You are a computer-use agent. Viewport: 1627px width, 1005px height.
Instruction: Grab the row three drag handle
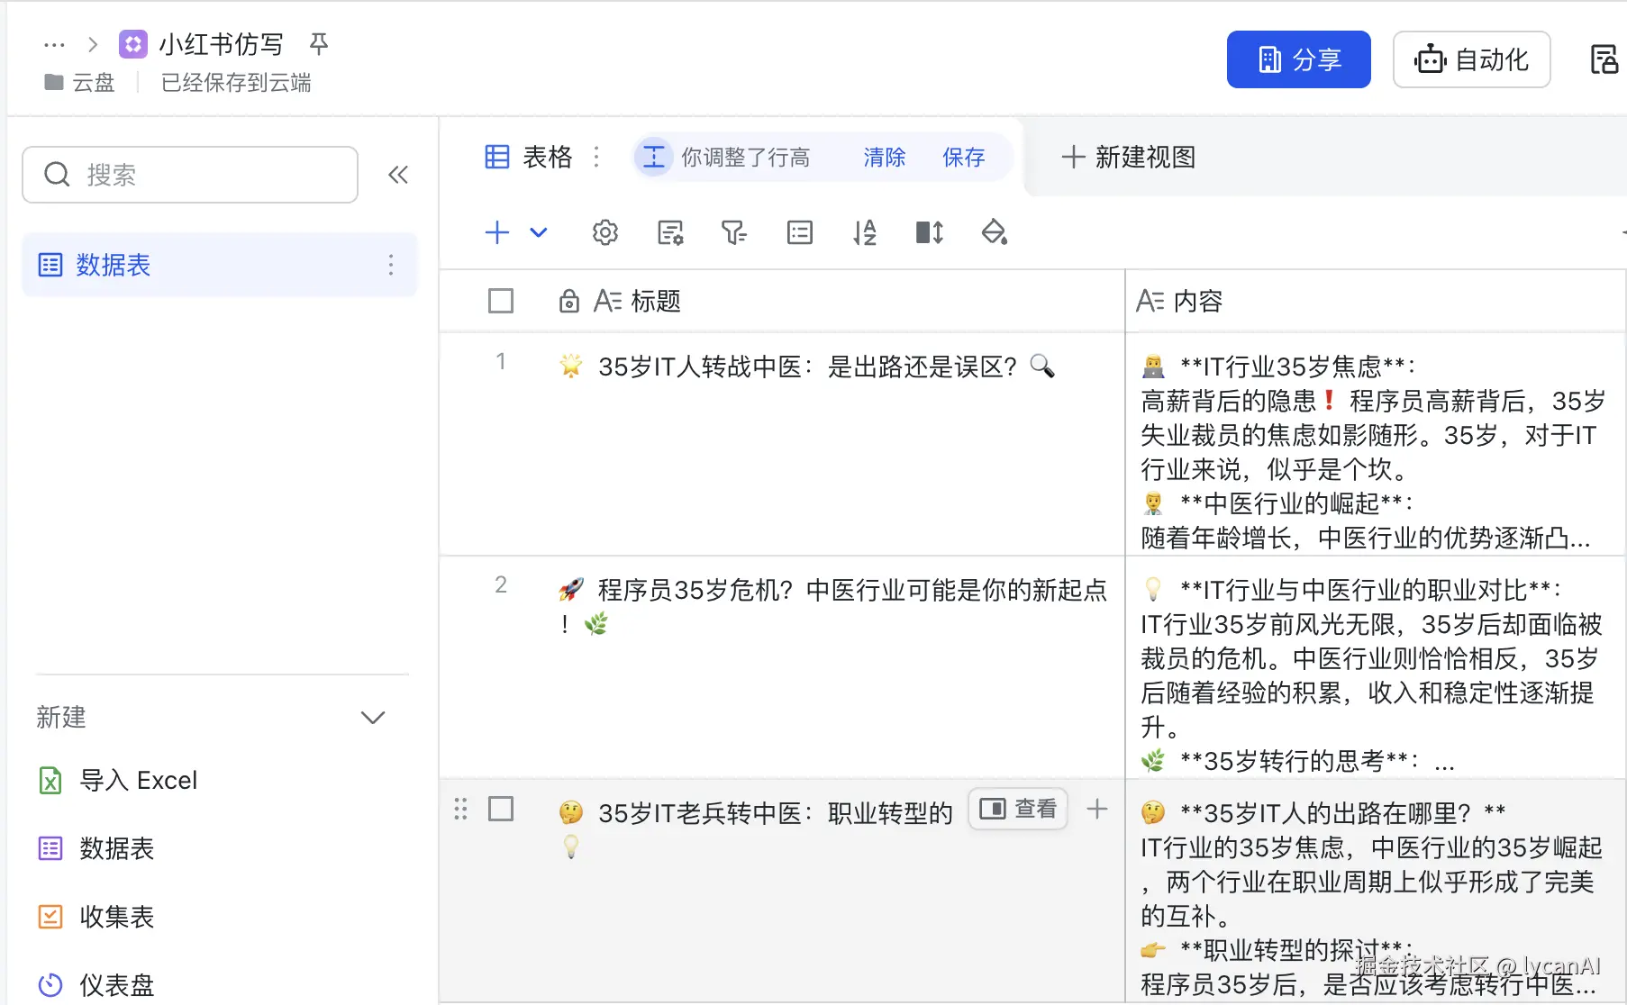[x=461, y=809]
